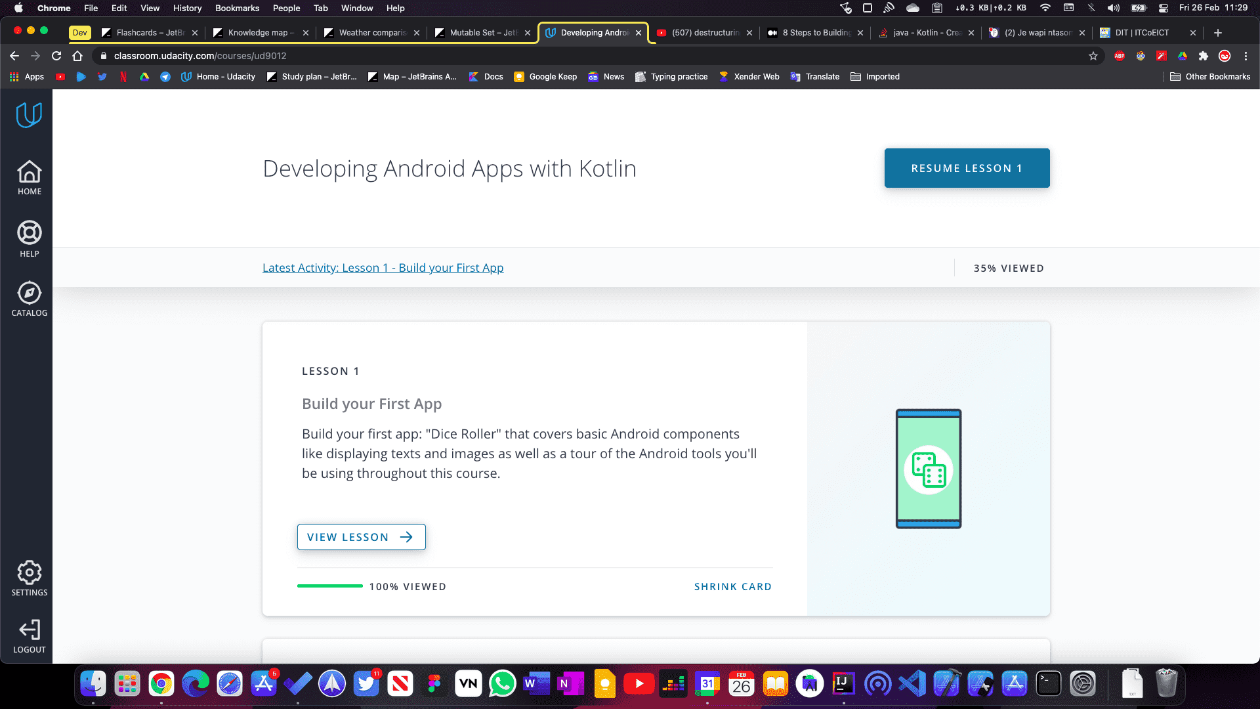The height and width of the screenshot is (709, 1260).
Task: Bookmark this page with the star icon
Action: (x=1093, y=56)
